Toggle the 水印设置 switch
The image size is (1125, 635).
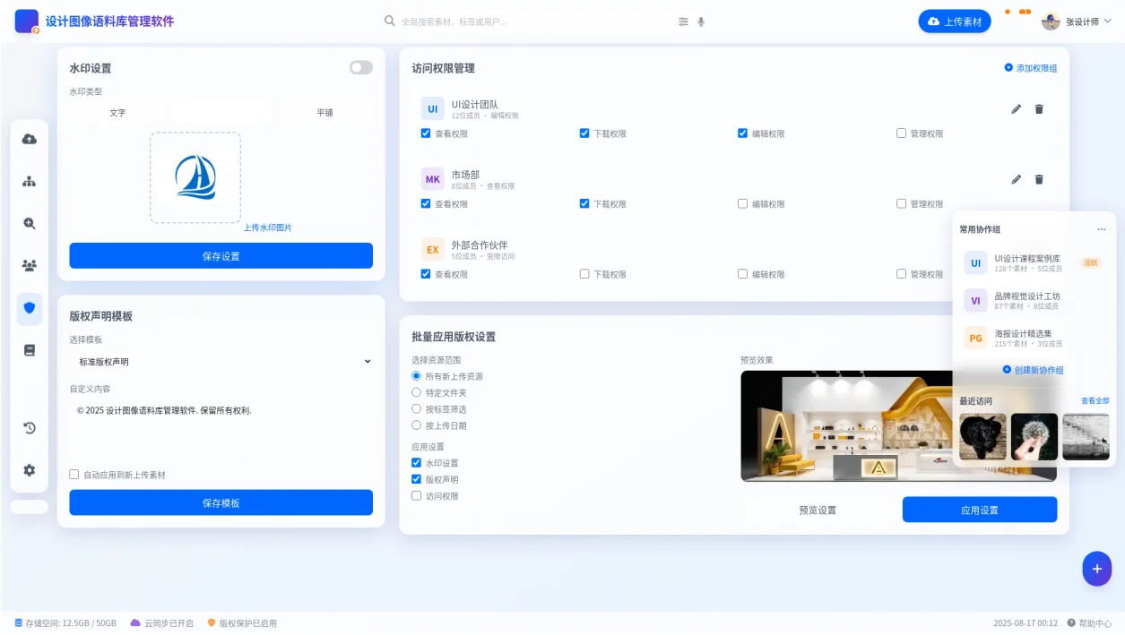[x=361, y=67]
